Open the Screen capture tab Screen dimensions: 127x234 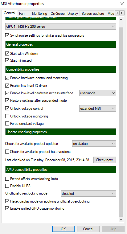pyautogui.click(x=93, y=14)
